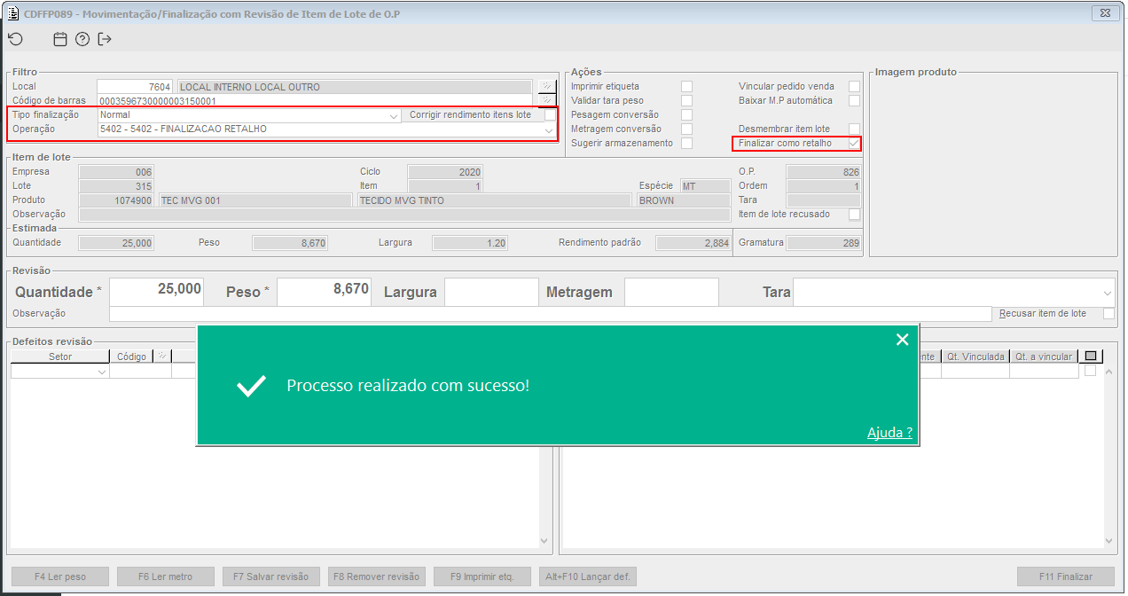Click the Largura field in Revisão
Image resolution: width=1128 pixels, height=596 pixels.
491,291
